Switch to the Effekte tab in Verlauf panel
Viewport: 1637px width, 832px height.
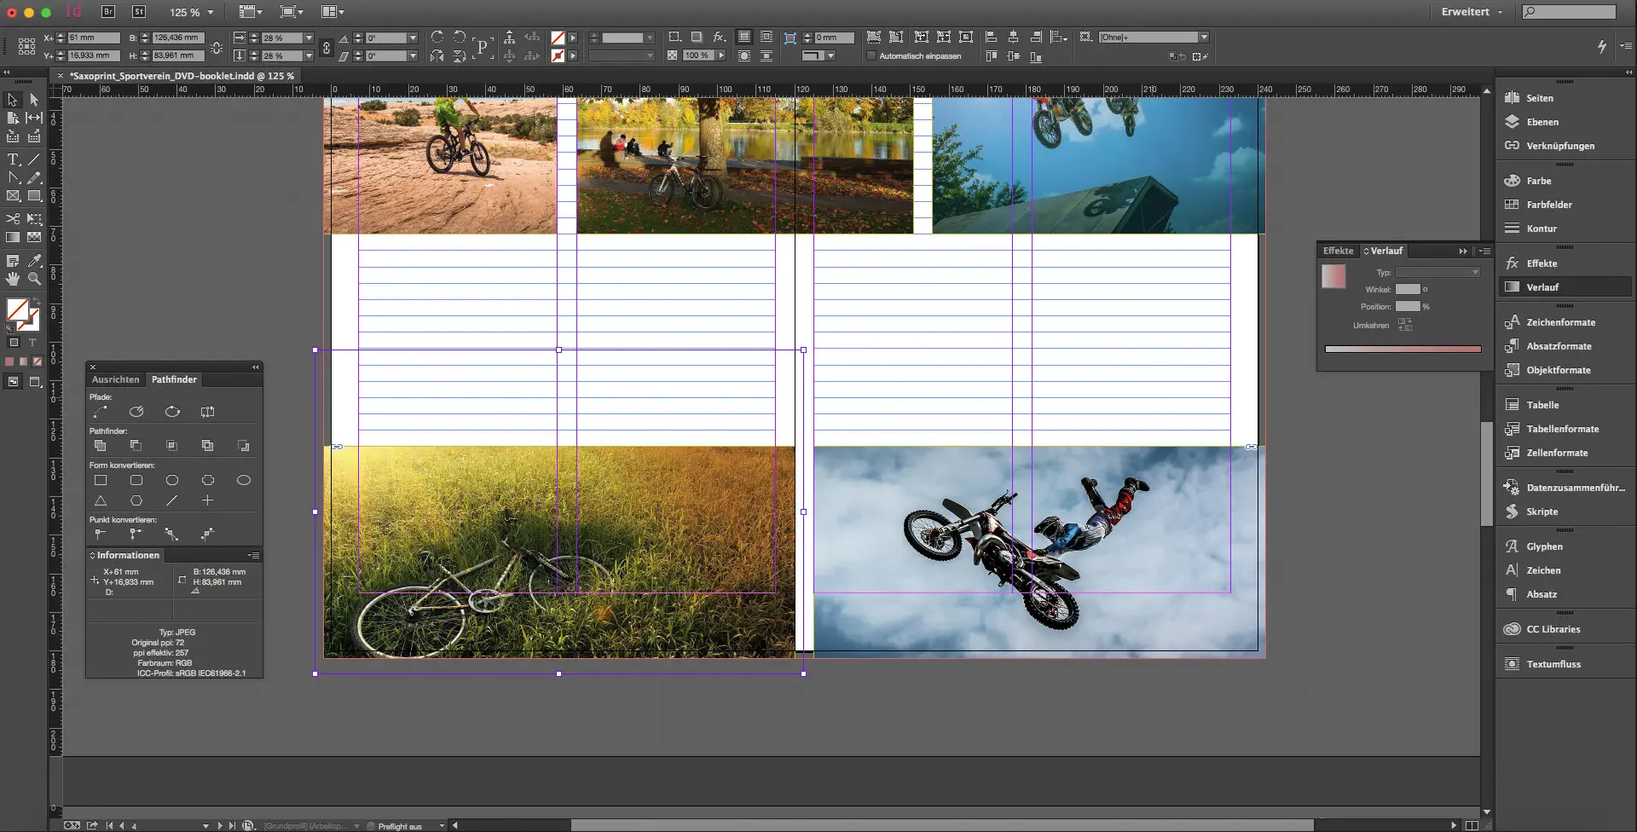pos(1338,251)
